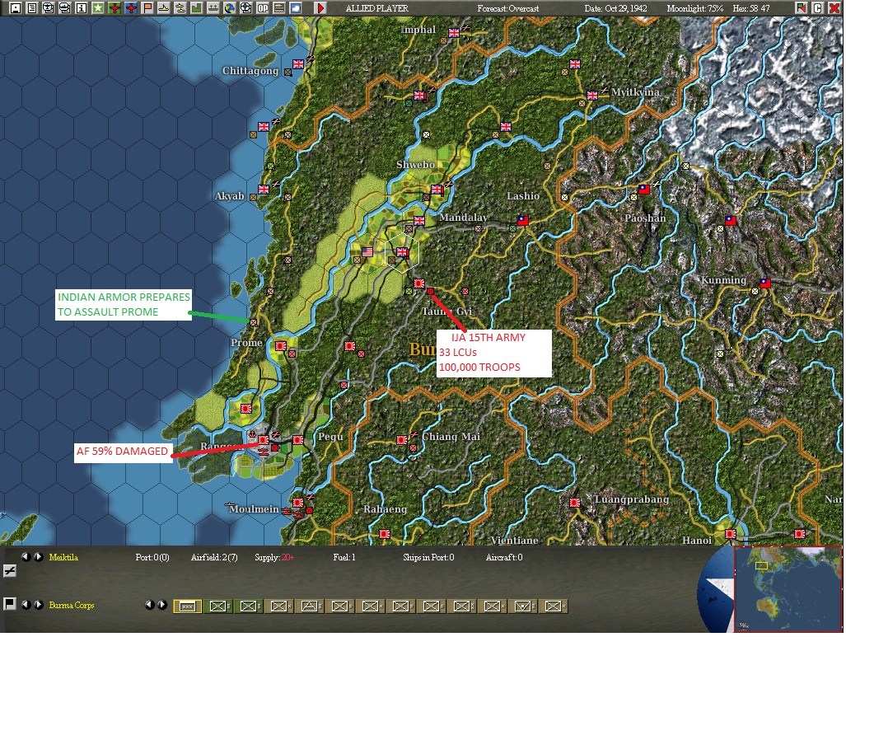Viewport: 874px width, 740px height.
Task: Click the 'Date: Oct 29, 1942' text
Action: pos(615,8)
